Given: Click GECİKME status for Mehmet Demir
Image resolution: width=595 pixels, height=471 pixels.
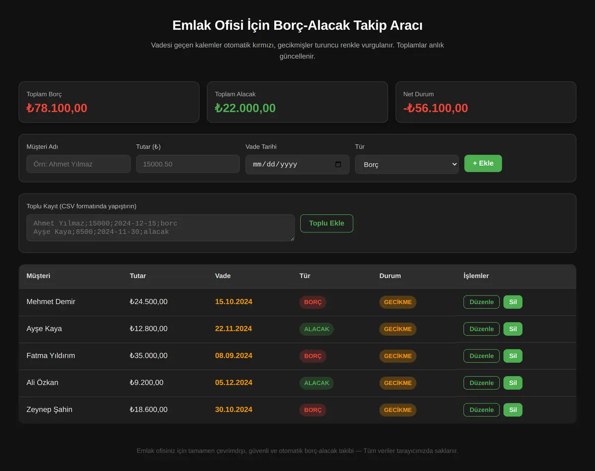Looking at the screenshot, I should tap(398, 302).
